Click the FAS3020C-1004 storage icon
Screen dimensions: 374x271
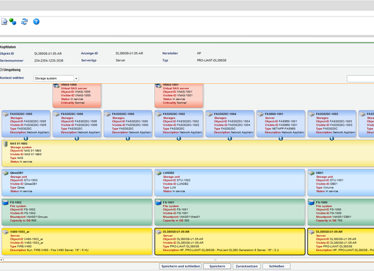[210, 115]
